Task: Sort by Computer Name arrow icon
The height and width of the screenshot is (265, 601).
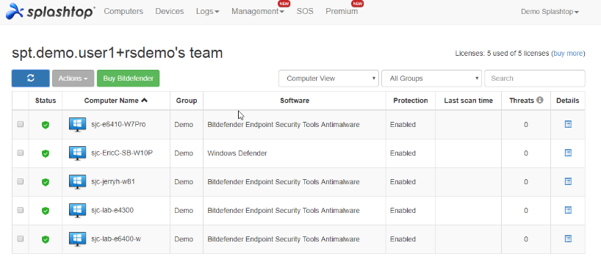Action: 144,101
